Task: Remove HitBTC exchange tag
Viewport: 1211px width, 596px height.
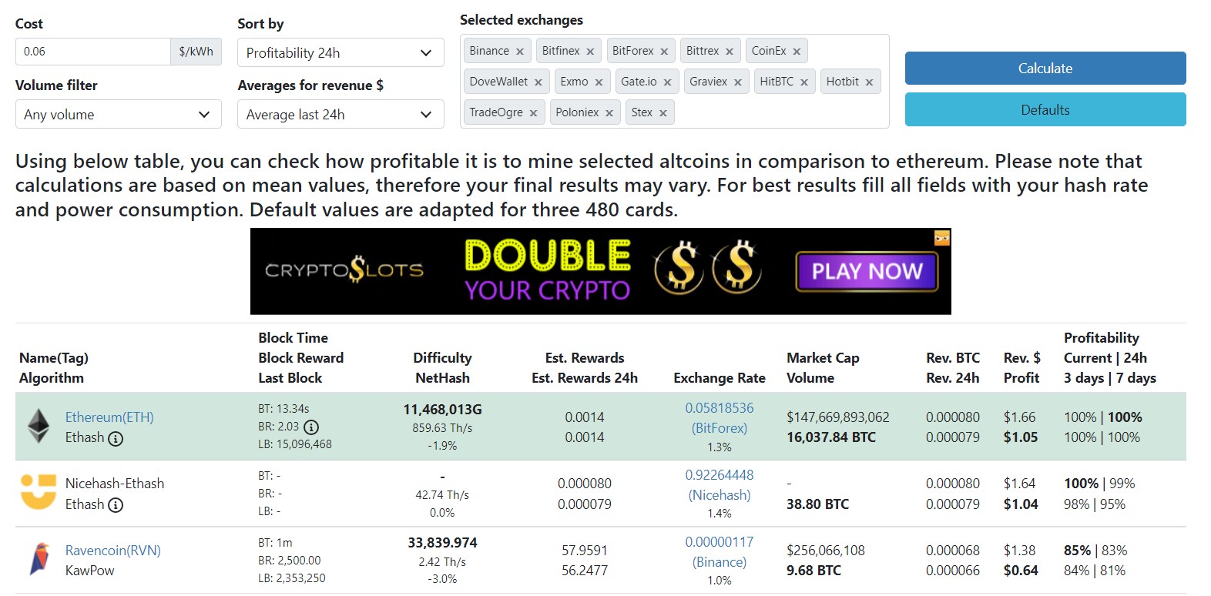Action: coord(804,82)
